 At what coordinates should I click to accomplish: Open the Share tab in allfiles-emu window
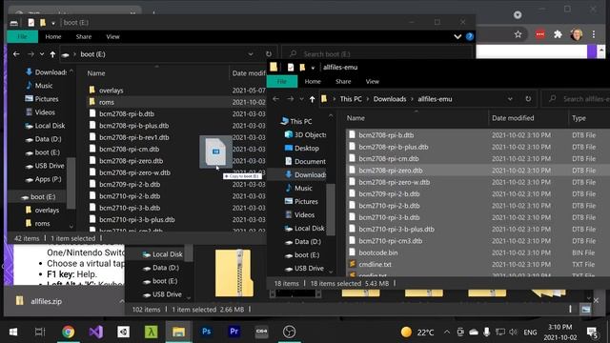click(x=343, y=81)
